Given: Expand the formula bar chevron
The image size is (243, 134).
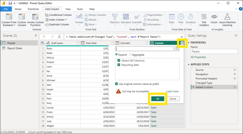Looking at the screenshot, I should (182, 37).
